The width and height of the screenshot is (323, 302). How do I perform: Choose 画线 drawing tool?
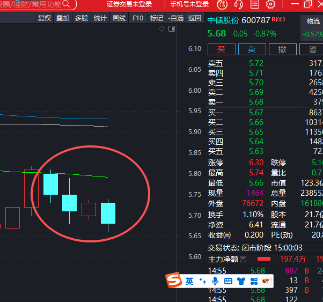click(x=119, y=18)
